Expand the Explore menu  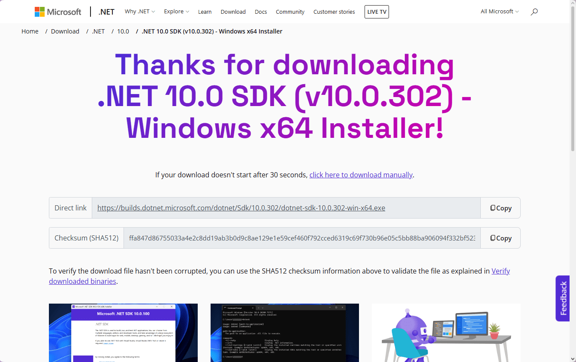tap(176, 12)
